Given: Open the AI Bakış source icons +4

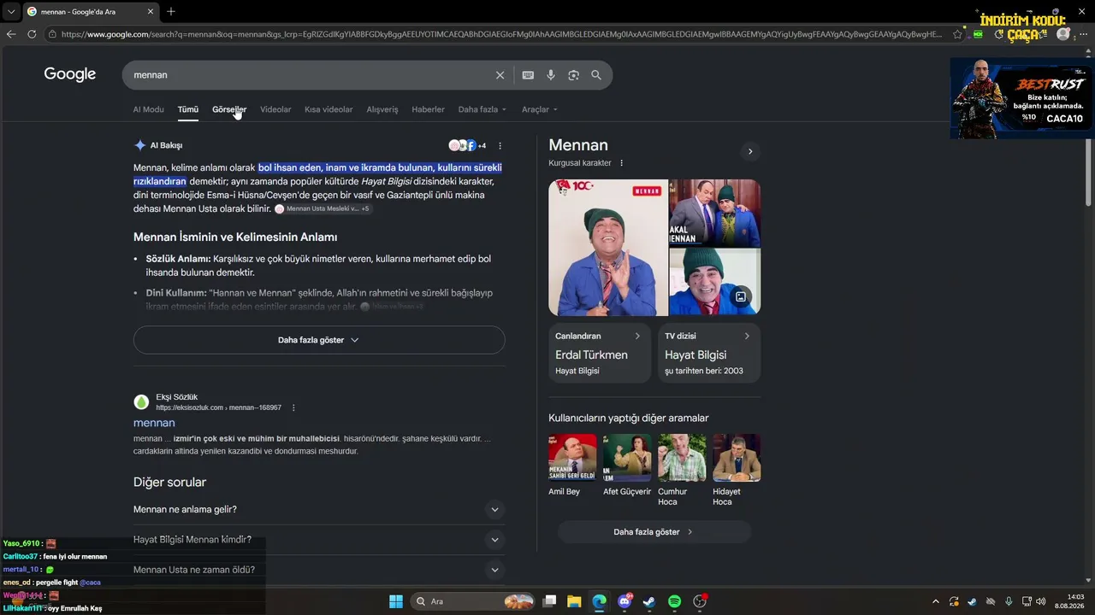Looking at the screenshot, I should coord(467,146).
